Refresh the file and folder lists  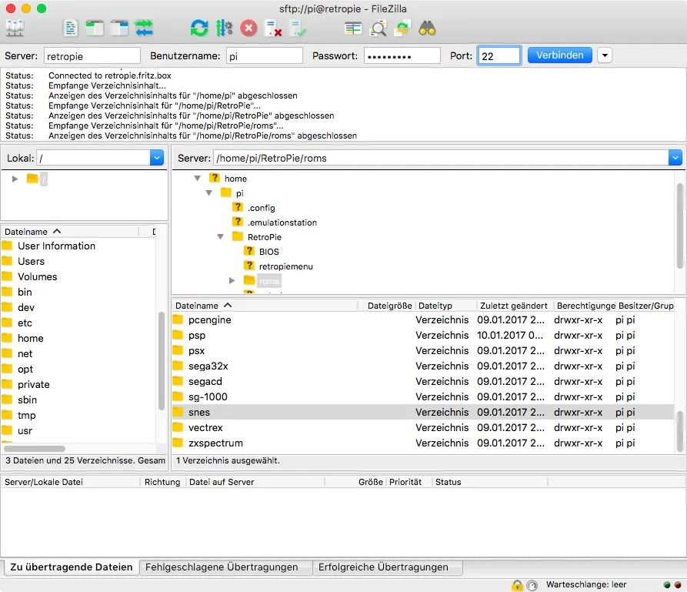tap(199, 28)
